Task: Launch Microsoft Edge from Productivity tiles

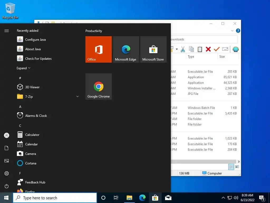Action: pyautogui.click(x=126, y=49)
